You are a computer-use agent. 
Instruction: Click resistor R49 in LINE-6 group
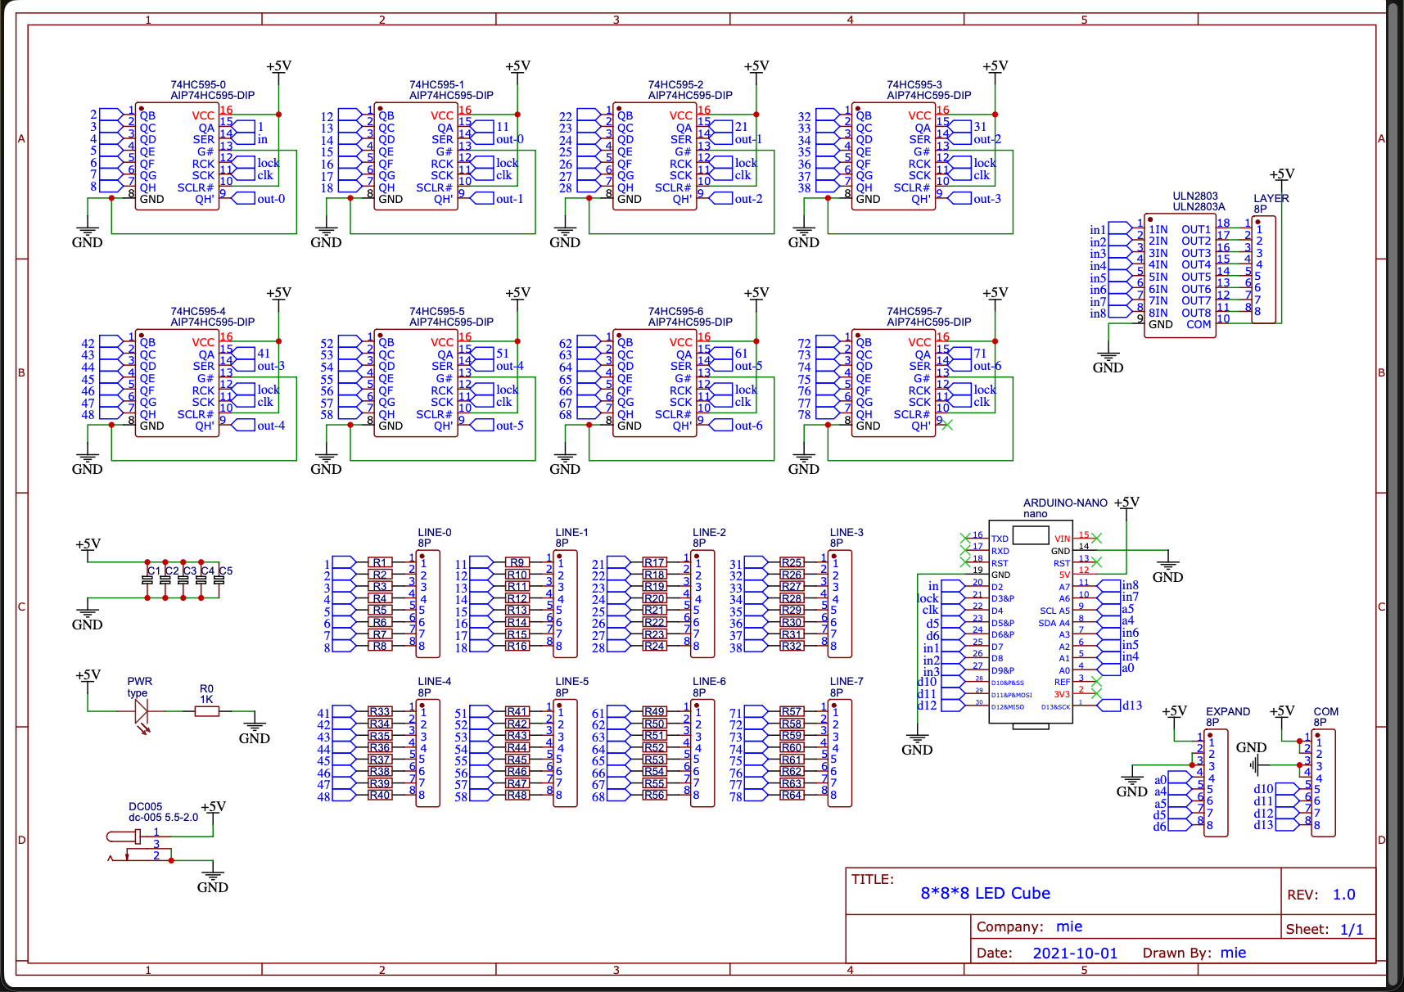[654, 712]
